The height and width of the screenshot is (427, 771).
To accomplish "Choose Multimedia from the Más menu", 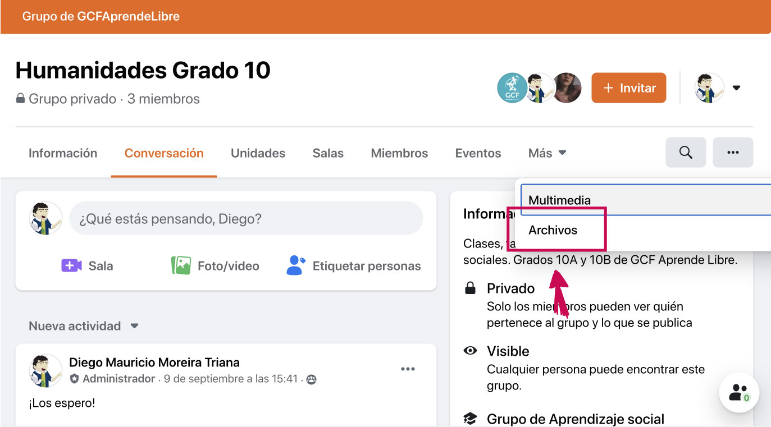I will [646, 200].
